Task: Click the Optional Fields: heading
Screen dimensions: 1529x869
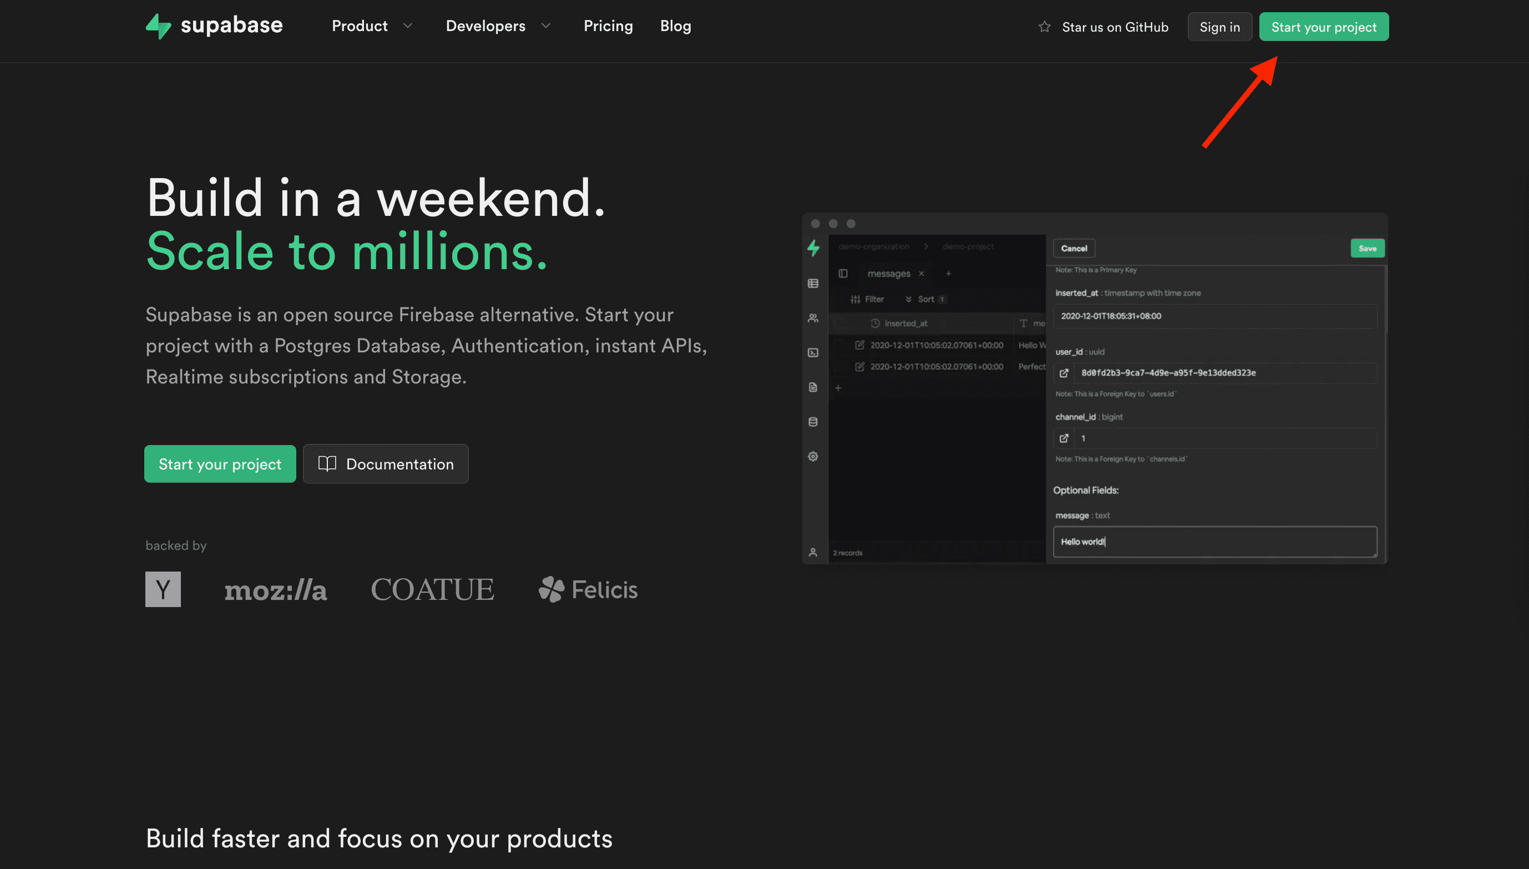Action: pos(1086,490)
